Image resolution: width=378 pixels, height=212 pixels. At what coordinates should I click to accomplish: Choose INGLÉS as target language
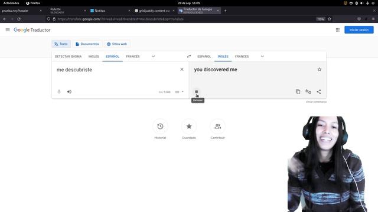click(x=223, y=57)
